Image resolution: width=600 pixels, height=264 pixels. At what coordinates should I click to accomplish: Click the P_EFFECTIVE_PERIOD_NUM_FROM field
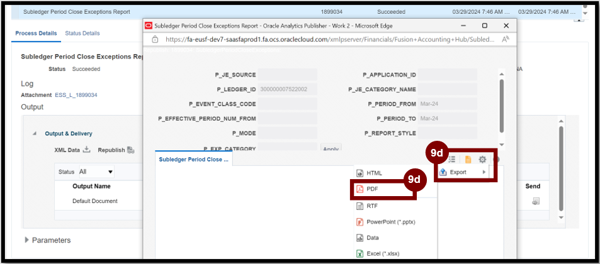click(287, 118)
